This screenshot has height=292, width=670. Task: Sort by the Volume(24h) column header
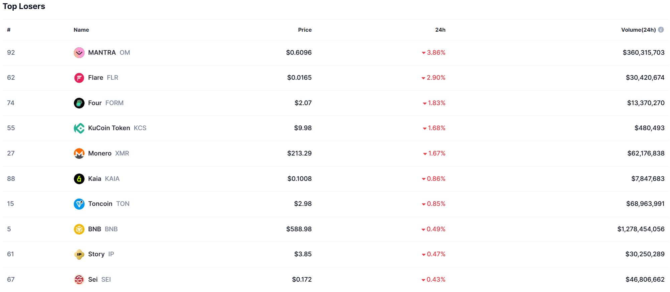[x=638, y=30]
